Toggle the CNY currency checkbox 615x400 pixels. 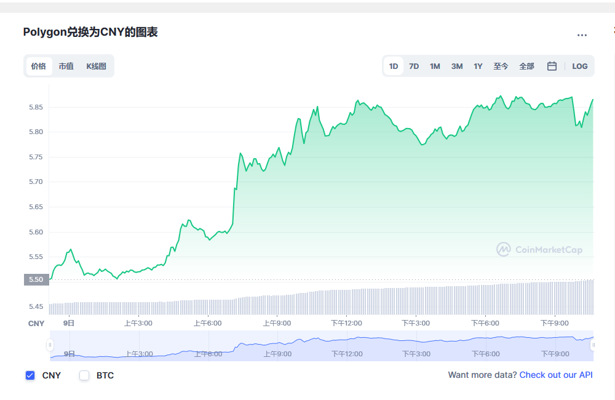[30, 375]
